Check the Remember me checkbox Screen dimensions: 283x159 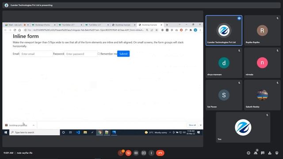pos(99,54)
